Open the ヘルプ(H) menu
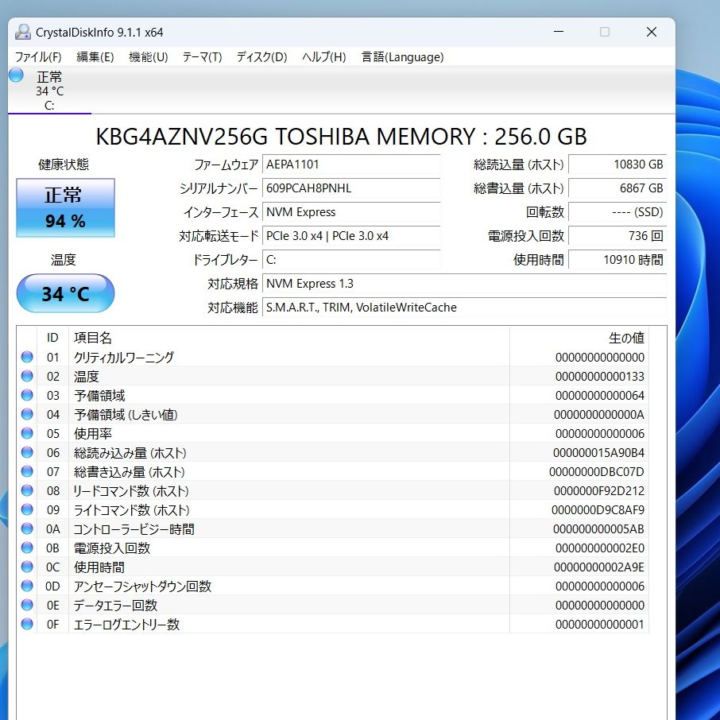This screenshot has height=720, width=720. point(324,57)
